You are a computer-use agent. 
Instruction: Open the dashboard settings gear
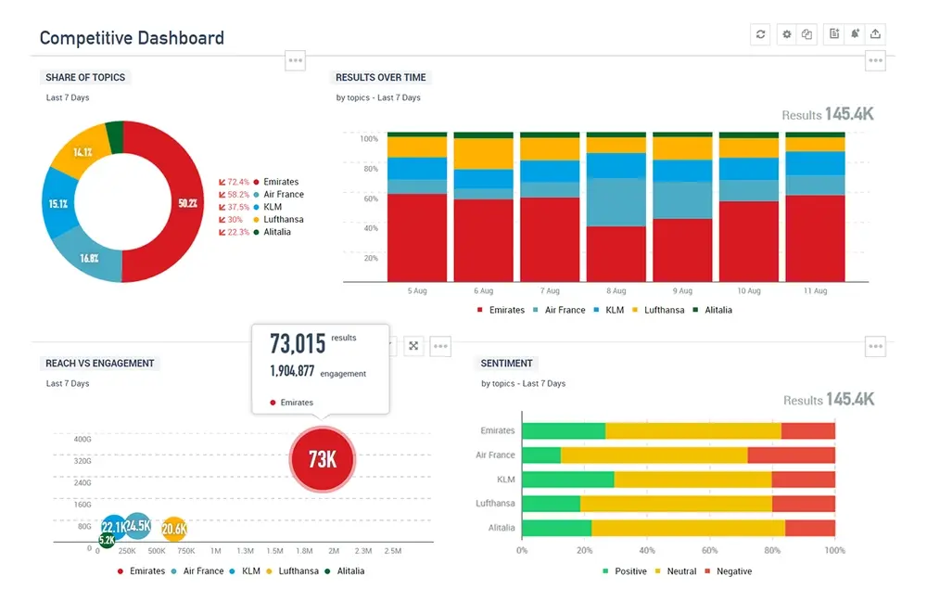[787, 34]
